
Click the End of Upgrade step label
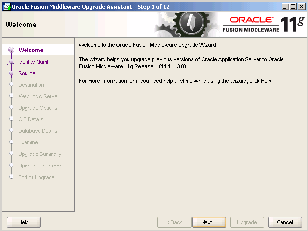37,177
